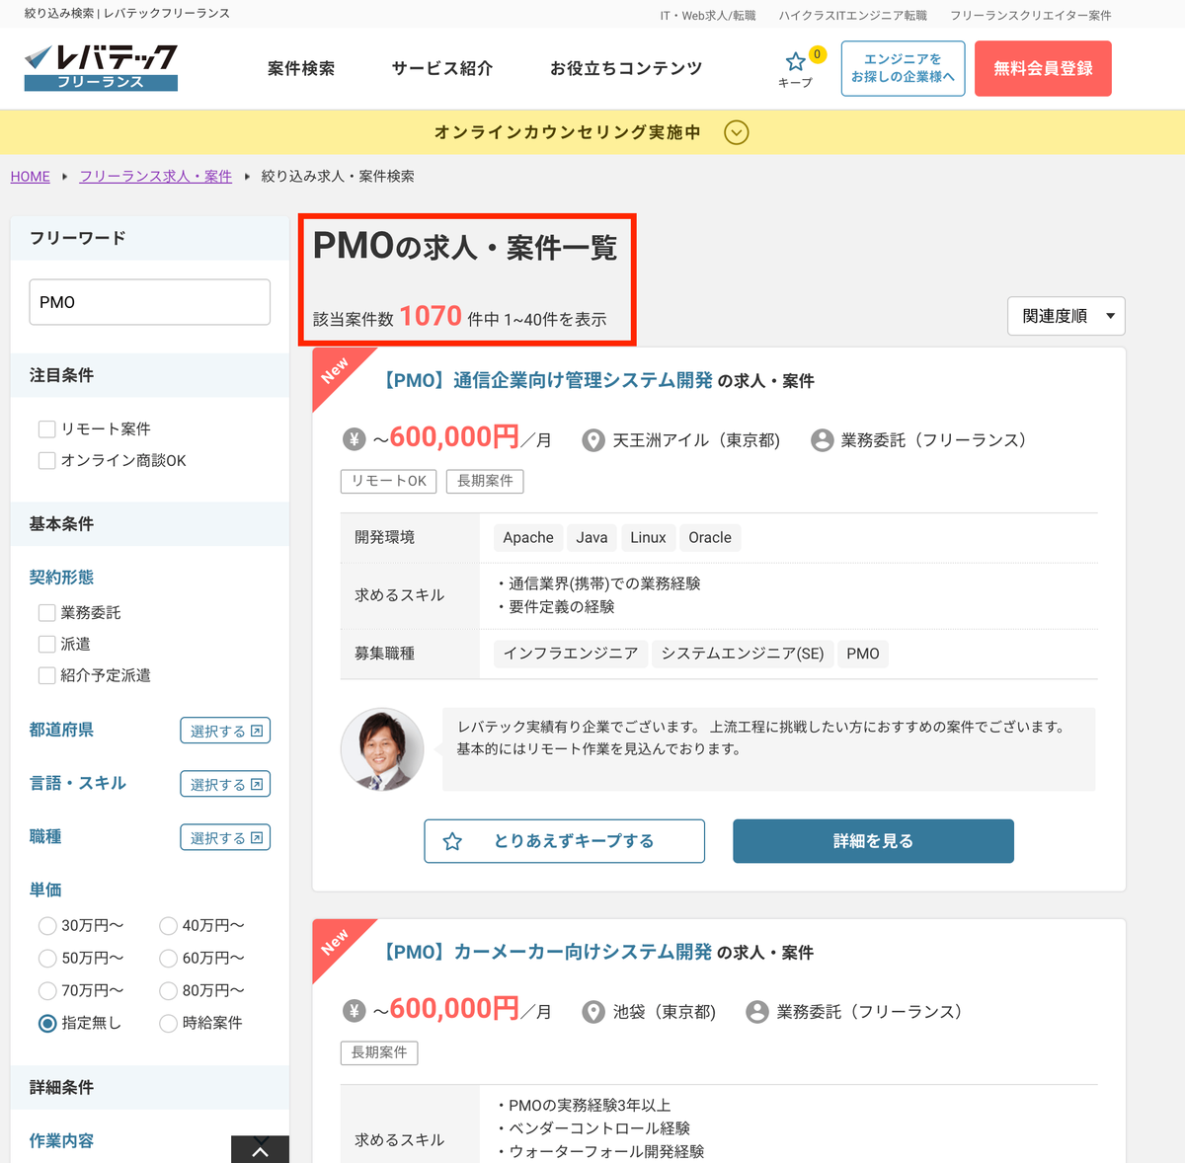Click New ribbon on 通信企業向け card
1185x1163 pixels.
click(x=336, y=370)
